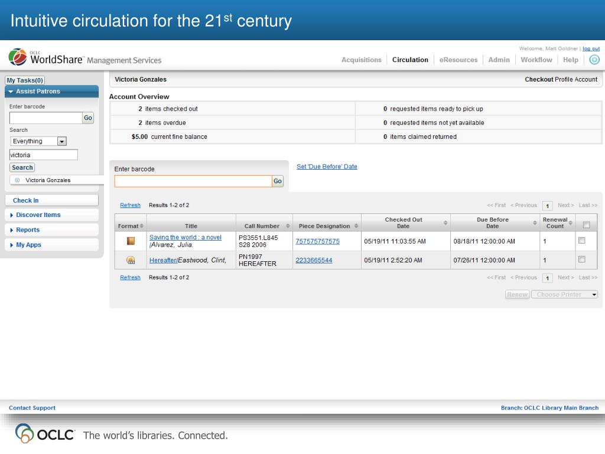
Task: Select Victoria Gonzales search result
Action: (x=48, y=180)
